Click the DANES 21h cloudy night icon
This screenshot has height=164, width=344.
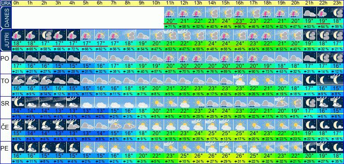point(310,13)
